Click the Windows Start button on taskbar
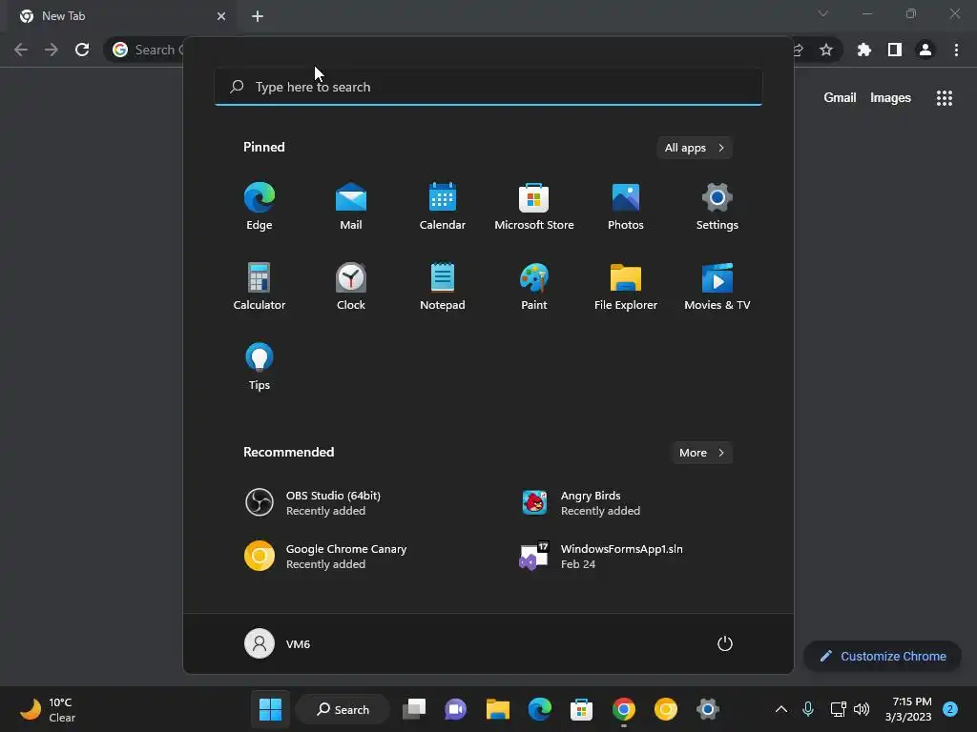Viewport: 977px width, 732px height. [x=270, y=709]
